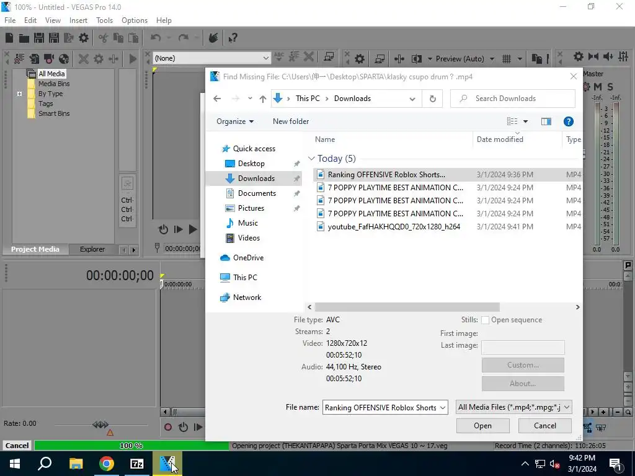This screenshot has width=635, height=476.
Task: Click the Open folder icon in VEGAS toolbar
Action: 24,38
